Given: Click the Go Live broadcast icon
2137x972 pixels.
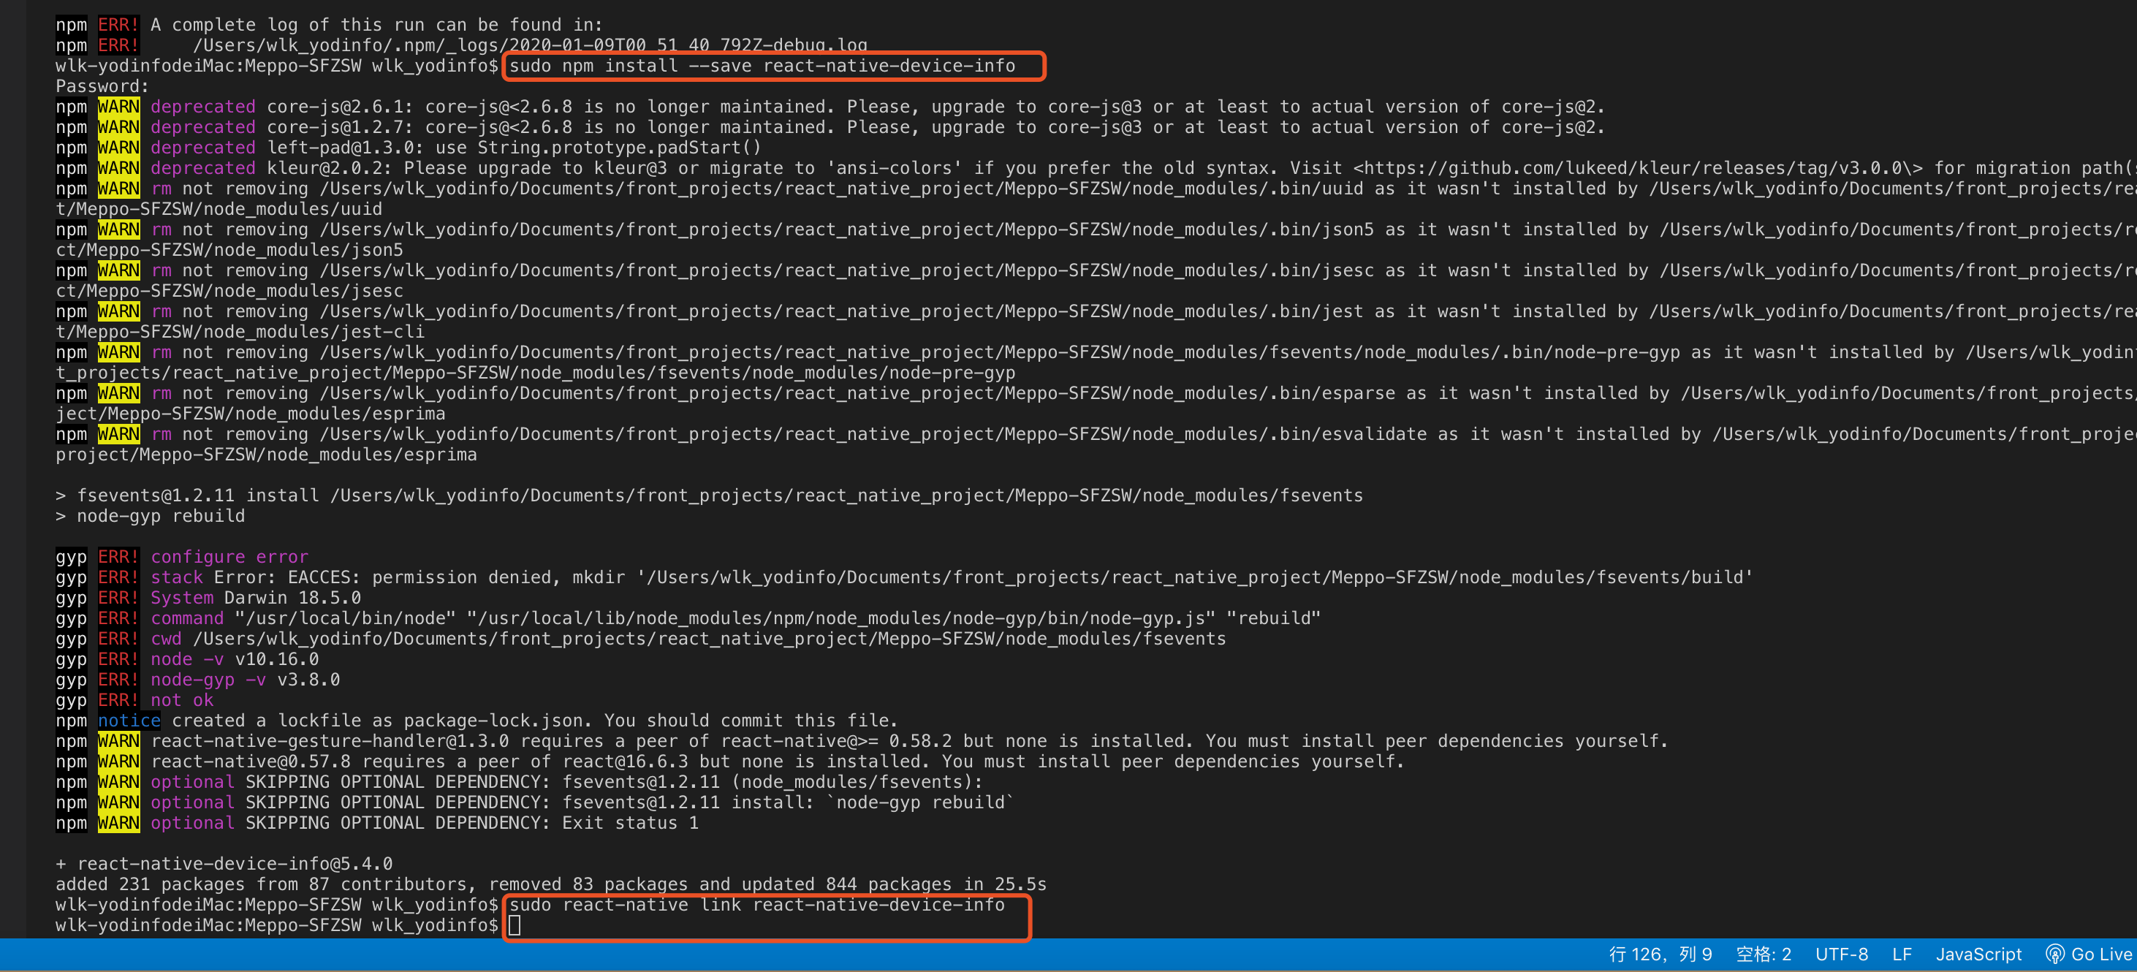Looking at the screenshot, I should [x=2055, y=954].
